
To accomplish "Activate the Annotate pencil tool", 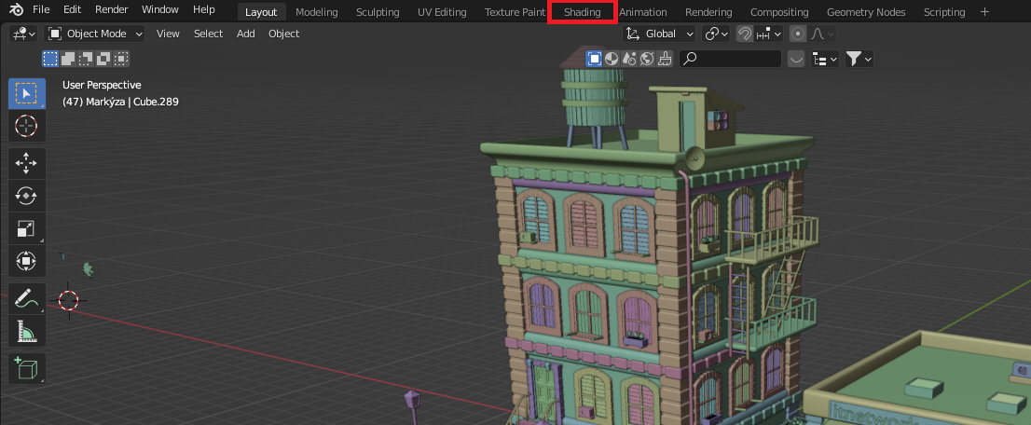I will click(x=26, y=299).
